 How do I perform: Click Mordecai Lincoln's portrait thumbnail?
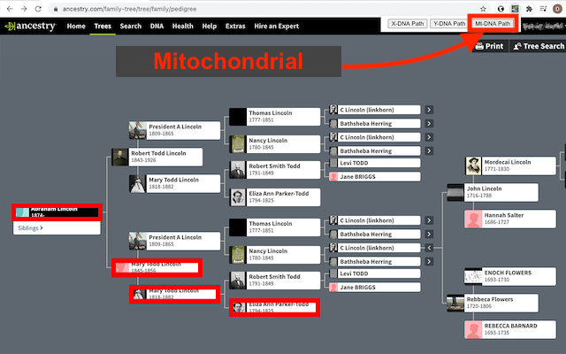click(x=473, y=165)
